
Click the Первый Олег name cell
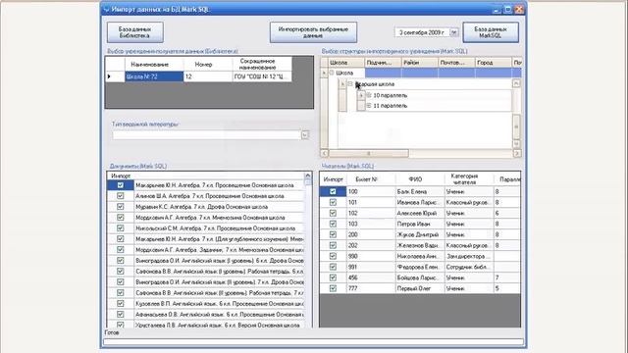(x=420, y=288)
